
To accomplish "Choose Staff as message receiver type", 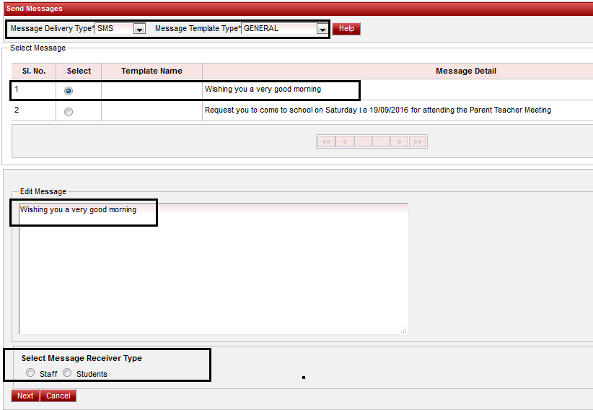I will pos(30,373).
